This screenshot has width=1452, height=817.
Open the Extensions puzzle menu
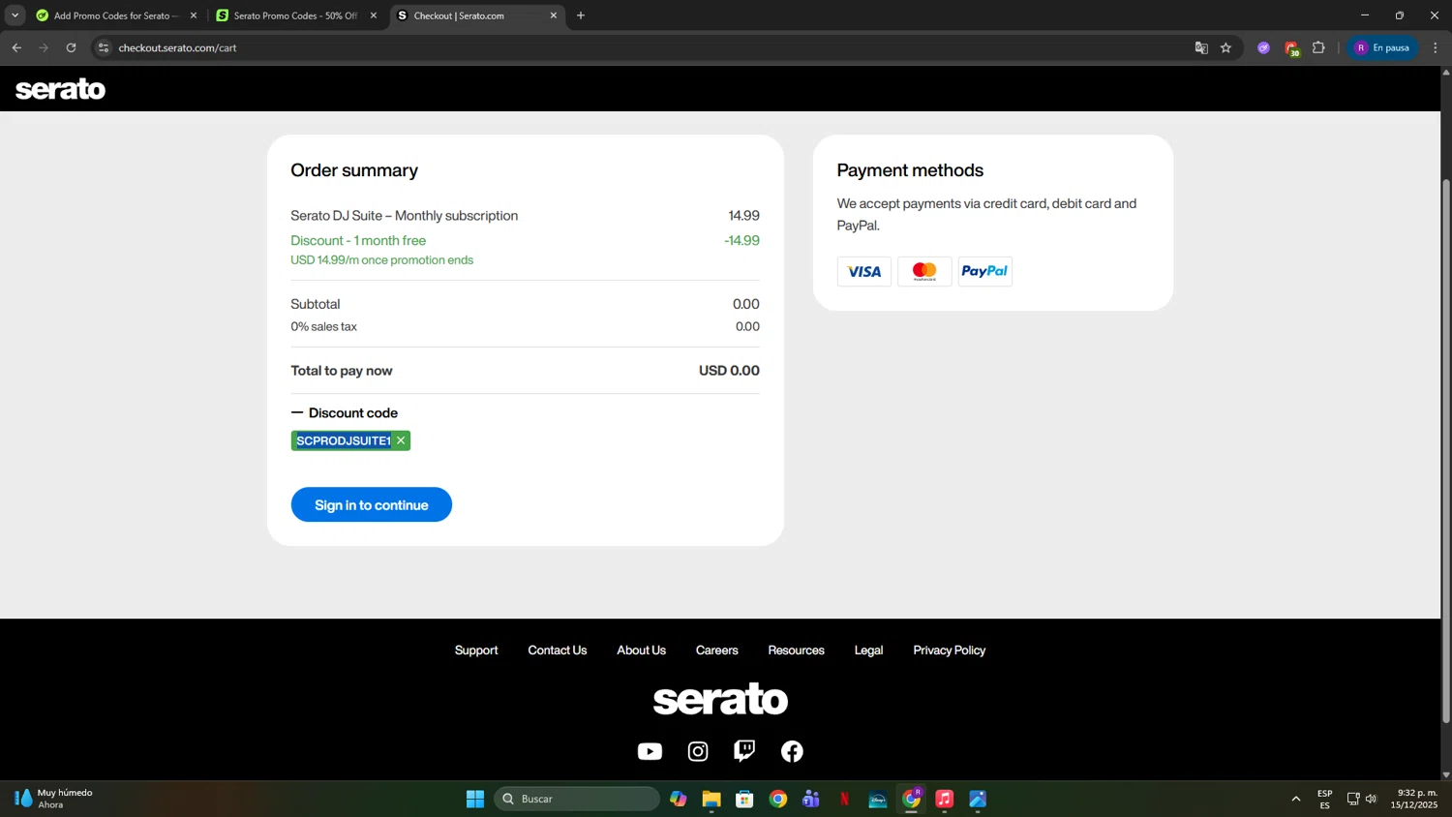(x=1318, y=47)
